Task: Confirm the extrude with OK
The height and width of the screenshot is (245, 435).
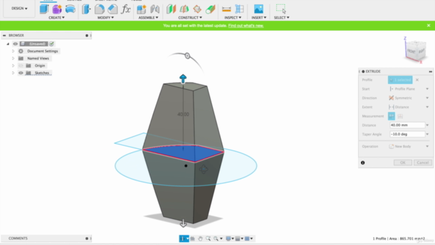Action: [402, 163]
